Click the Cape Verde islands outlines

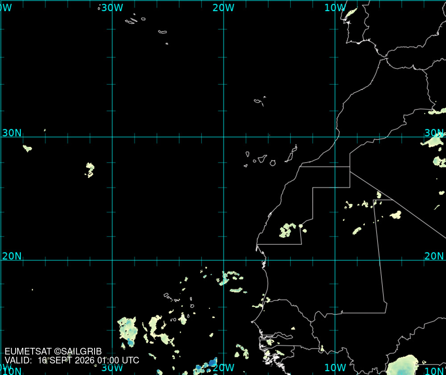[x=179, y=308]
